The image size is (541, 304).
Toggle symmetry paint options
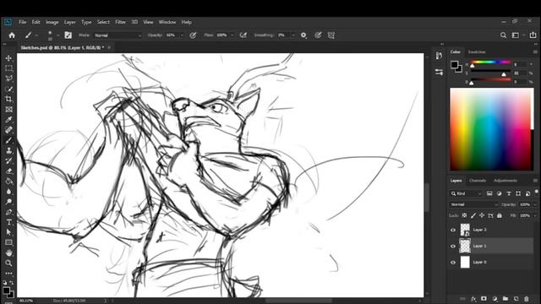click(331, 35)
